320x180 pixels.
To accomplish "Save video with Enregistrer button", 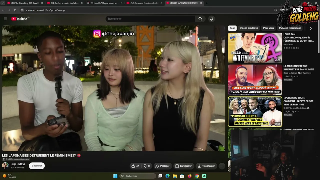I will (x=183, y=166).
